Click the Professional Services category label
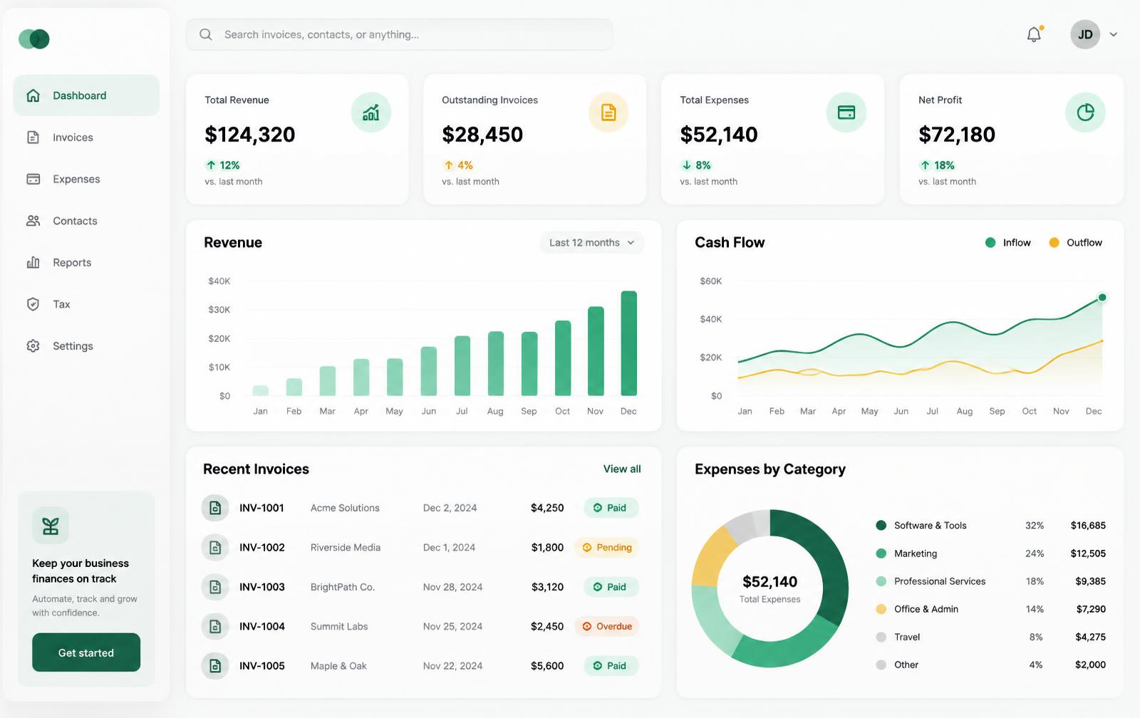Screen dimensions: 1140x718 click(940, 581)
